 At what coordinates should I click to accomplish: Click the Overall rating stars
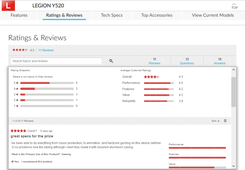pos(152,77)
